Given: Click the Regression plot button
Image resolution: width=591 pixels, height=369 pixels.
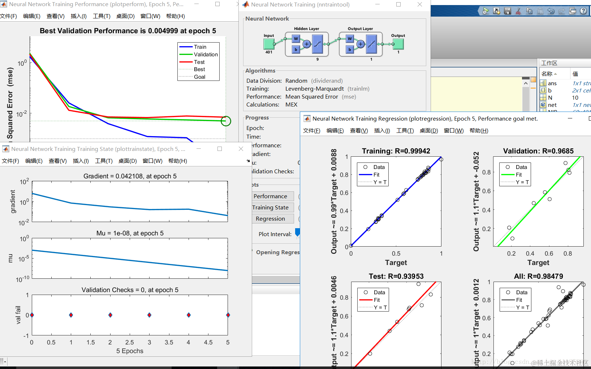Looking at the screenshot, I should pyautogui.click(x=273, y=218).
